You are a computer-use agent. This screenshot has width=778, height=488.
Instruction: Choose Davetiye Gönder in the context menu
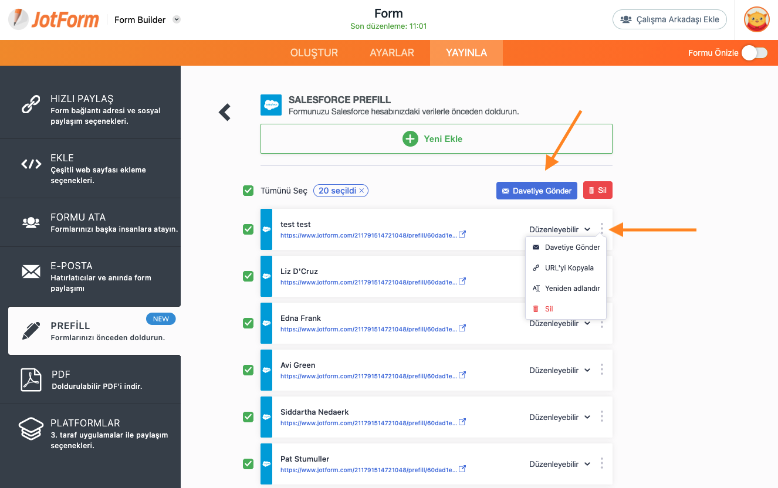(566, 248)
